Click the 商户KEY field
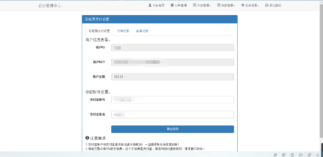323x157 pixels. pos(173,62)
